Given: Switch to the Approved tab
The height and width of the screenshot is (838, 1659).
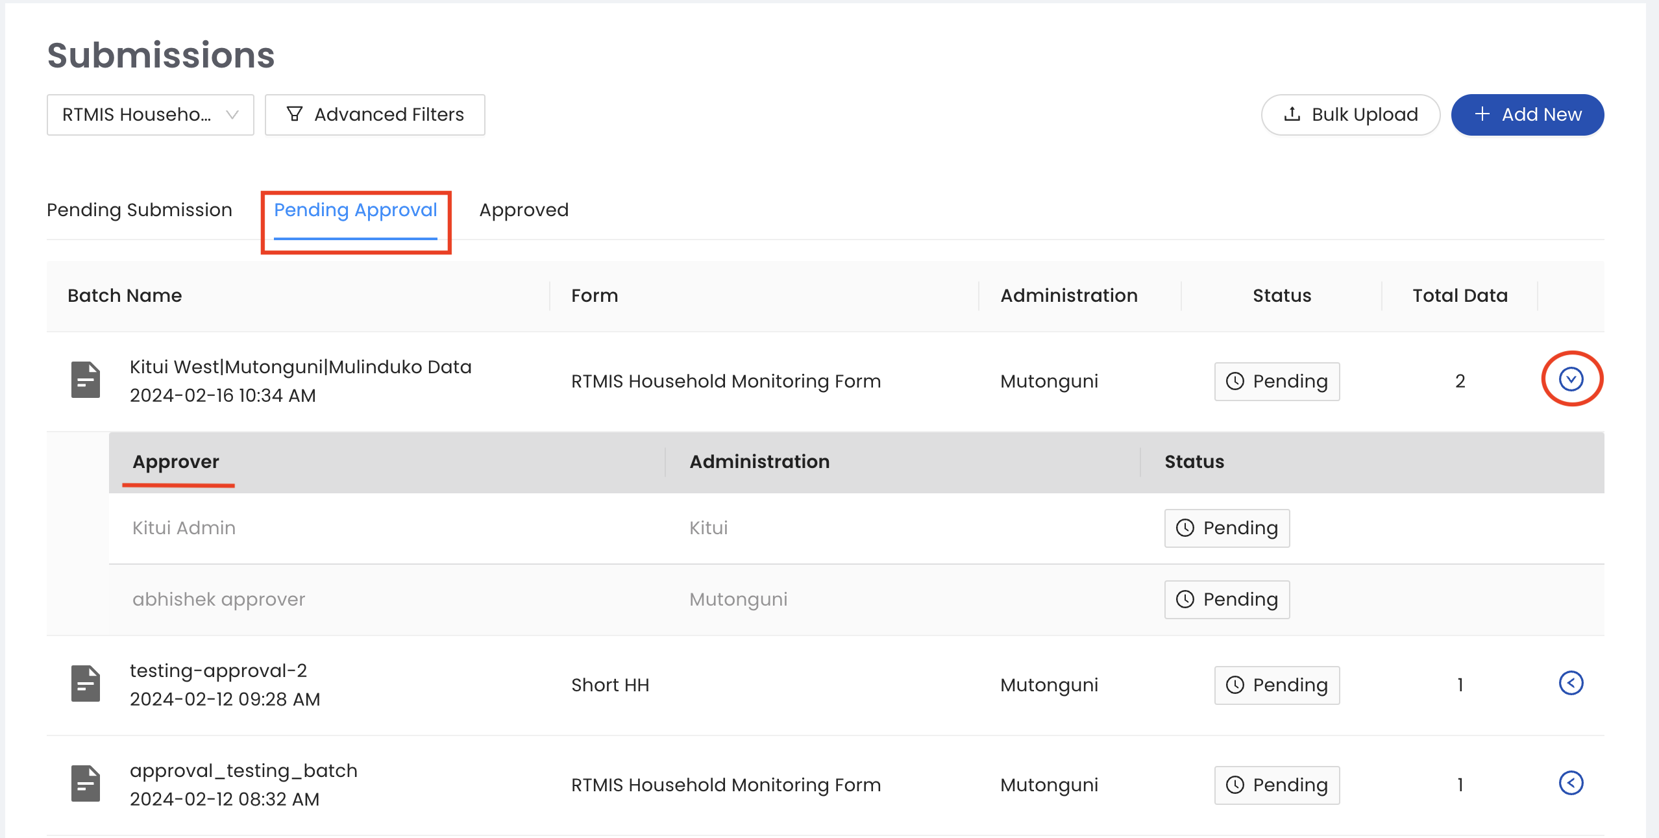Looking at the screenshot, I should 524,210.
